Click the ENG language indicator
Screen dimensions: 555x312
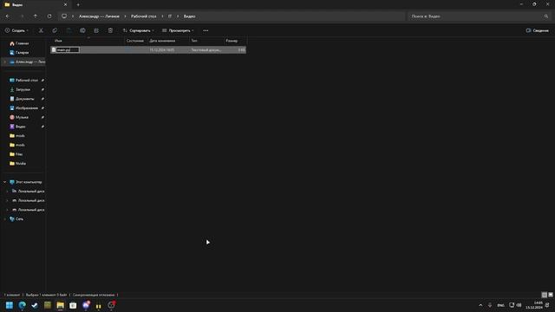[x=501, y=305]
